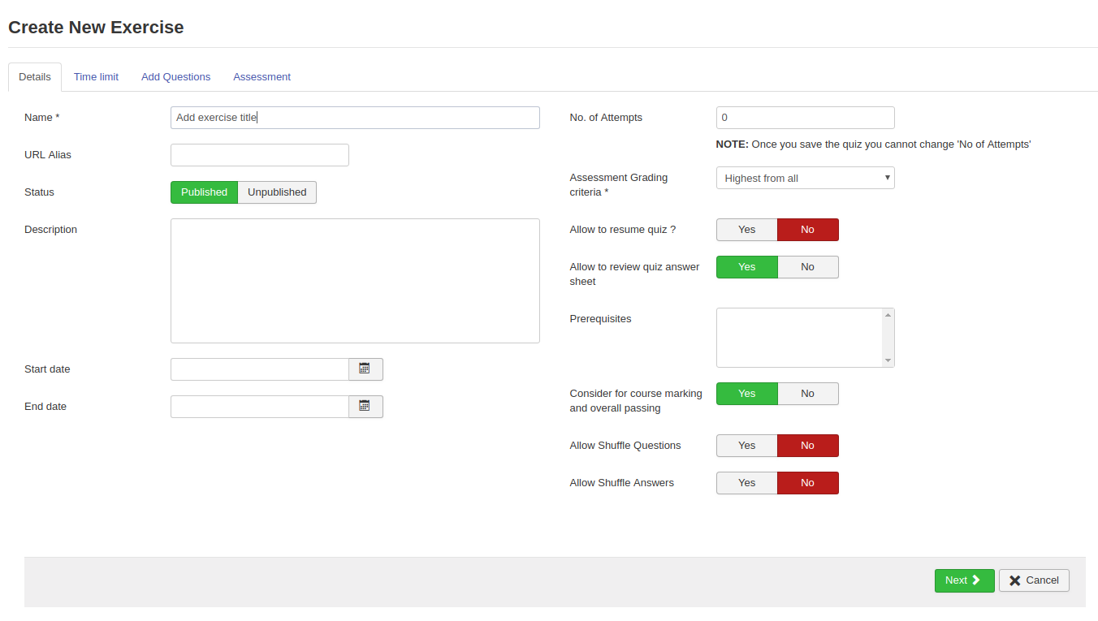
Task: Click inside the Description text area
Action: [x=355, y=280]
